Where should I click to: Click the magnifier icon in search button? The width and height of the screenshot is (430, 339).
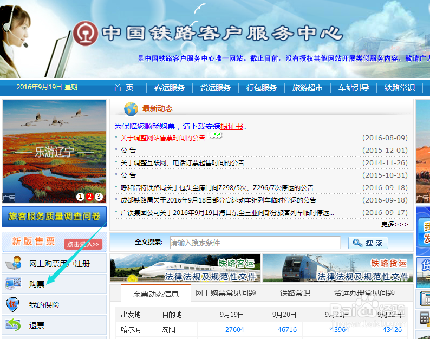click(x=357, y=243)
